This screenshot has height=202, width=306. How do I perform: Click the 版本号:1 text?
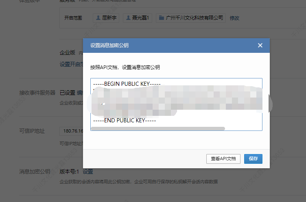(69, 172)
